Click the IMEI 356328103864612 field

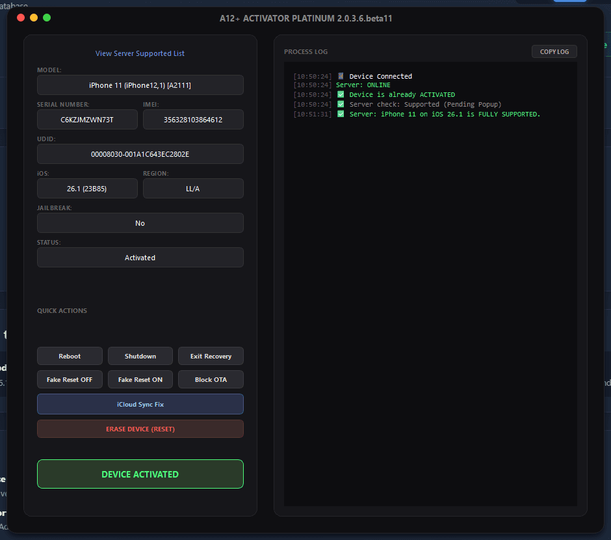193,119
